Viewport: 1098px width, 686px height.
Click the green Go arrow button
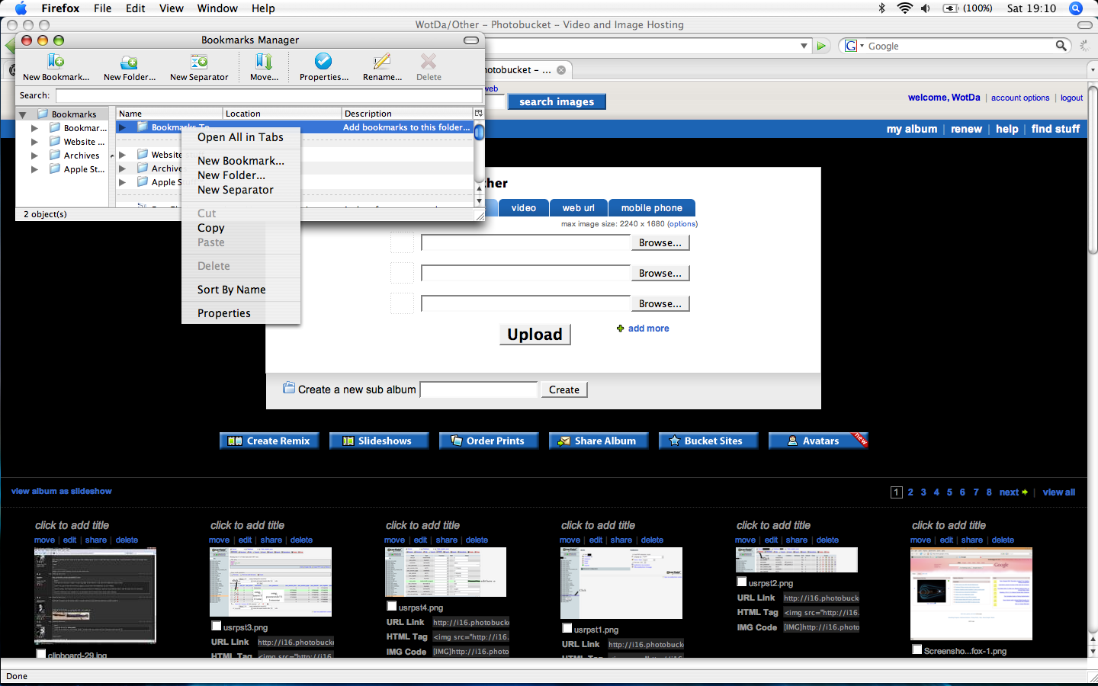tap(821, 46)
